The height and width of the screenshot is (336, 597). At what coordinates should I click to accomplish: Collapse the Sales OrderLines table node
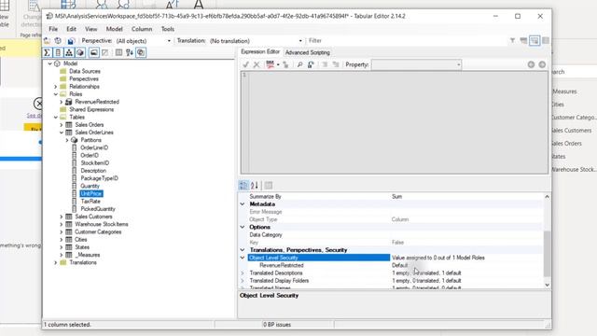pos(62,133)
